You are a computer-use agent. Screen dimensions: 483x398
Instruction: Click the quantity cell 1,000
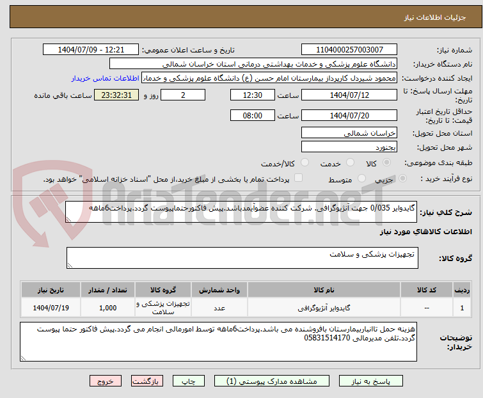(107, 308)
